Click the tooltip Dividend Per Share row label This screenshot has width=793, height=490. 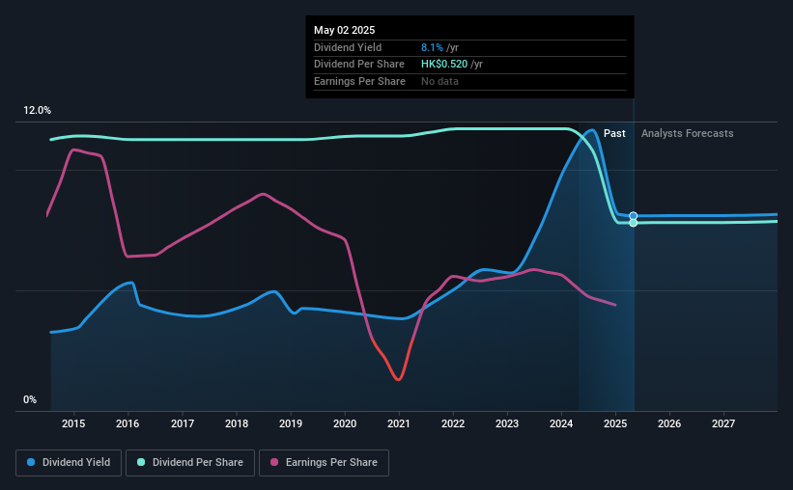pyautogui.click(x=359, y=65)
